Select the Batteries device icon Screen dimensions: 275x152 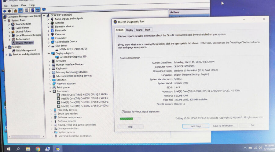(x=52, y=23)
